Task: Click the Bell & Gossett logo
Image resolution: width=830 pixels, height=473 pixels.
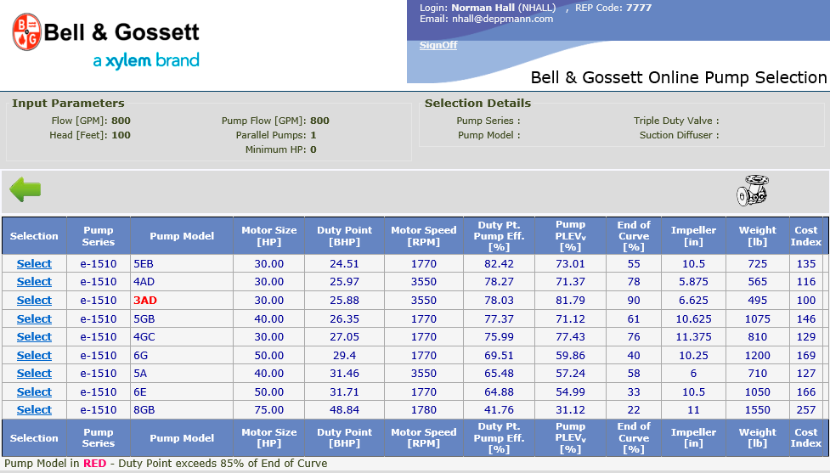Action: (106, 42)
